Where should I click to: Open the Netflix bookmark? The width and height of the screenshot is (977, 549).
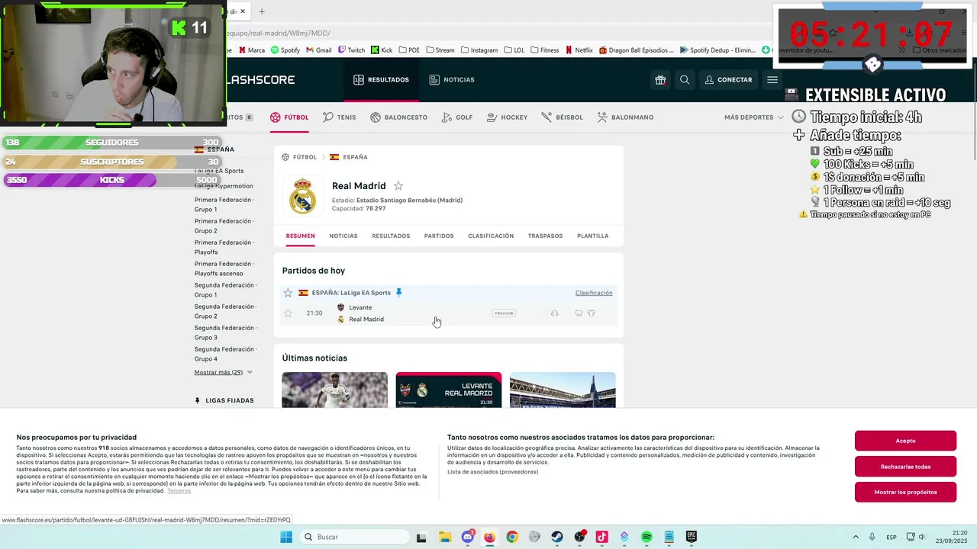click(579, 50)
